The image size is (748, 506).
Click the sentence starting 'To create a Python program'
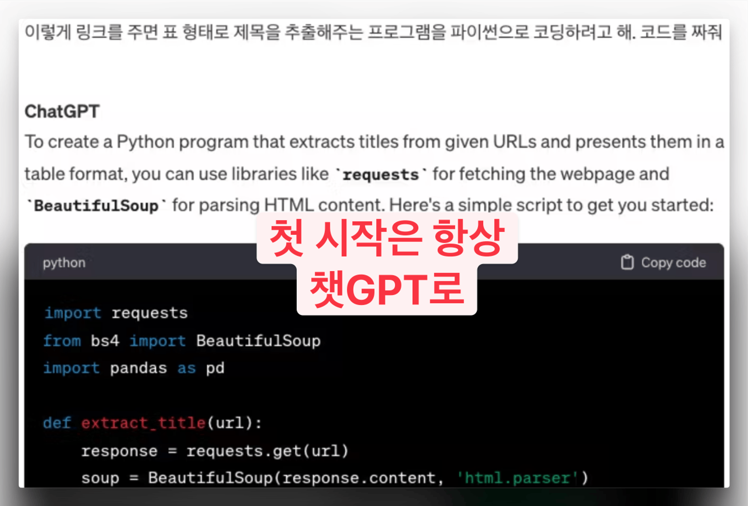374,173
